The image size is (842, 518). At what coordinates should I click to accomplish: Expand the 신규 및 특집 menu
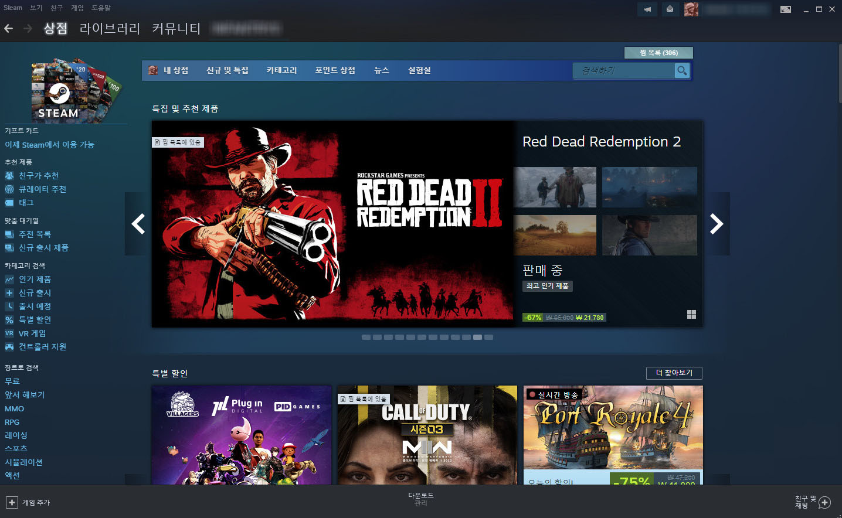pos(228,70)
